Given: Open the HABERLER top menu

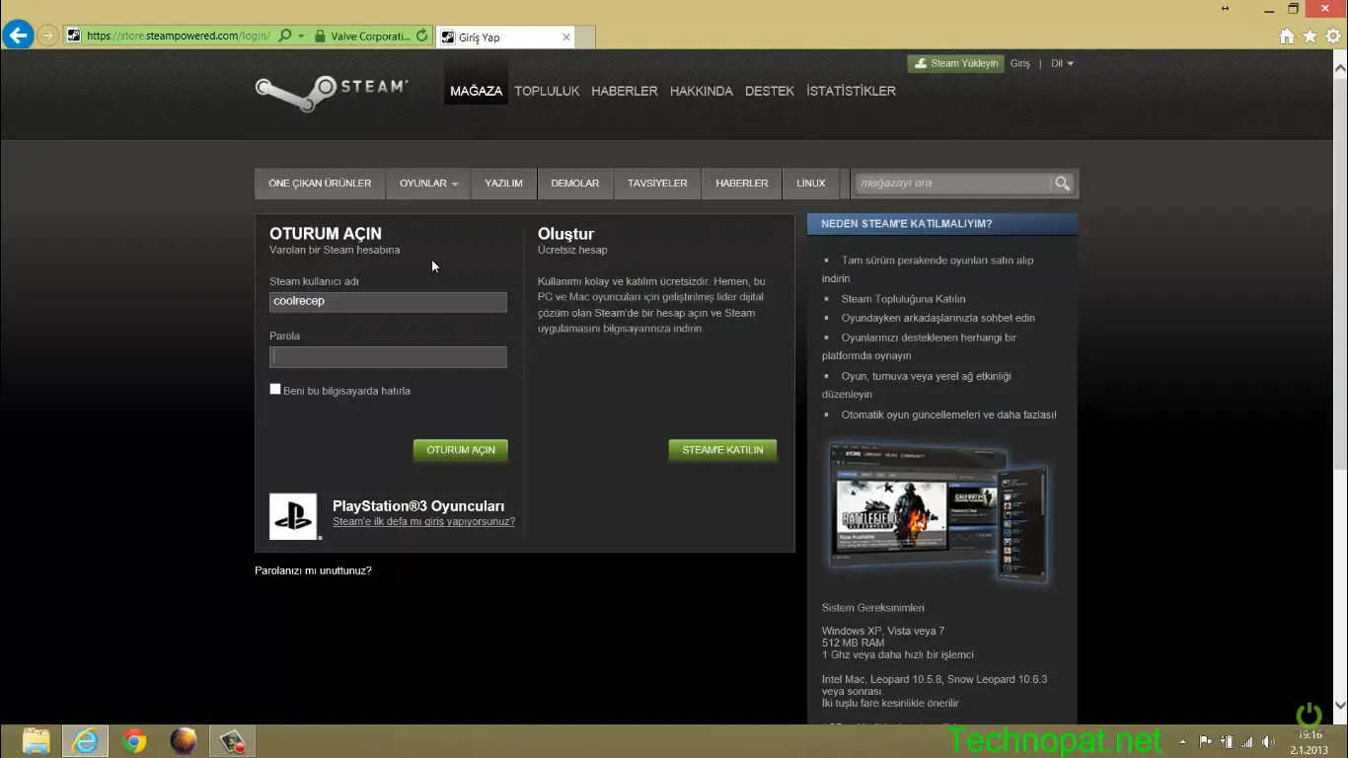Looking at the screenshot, I should tap(625, 91).
